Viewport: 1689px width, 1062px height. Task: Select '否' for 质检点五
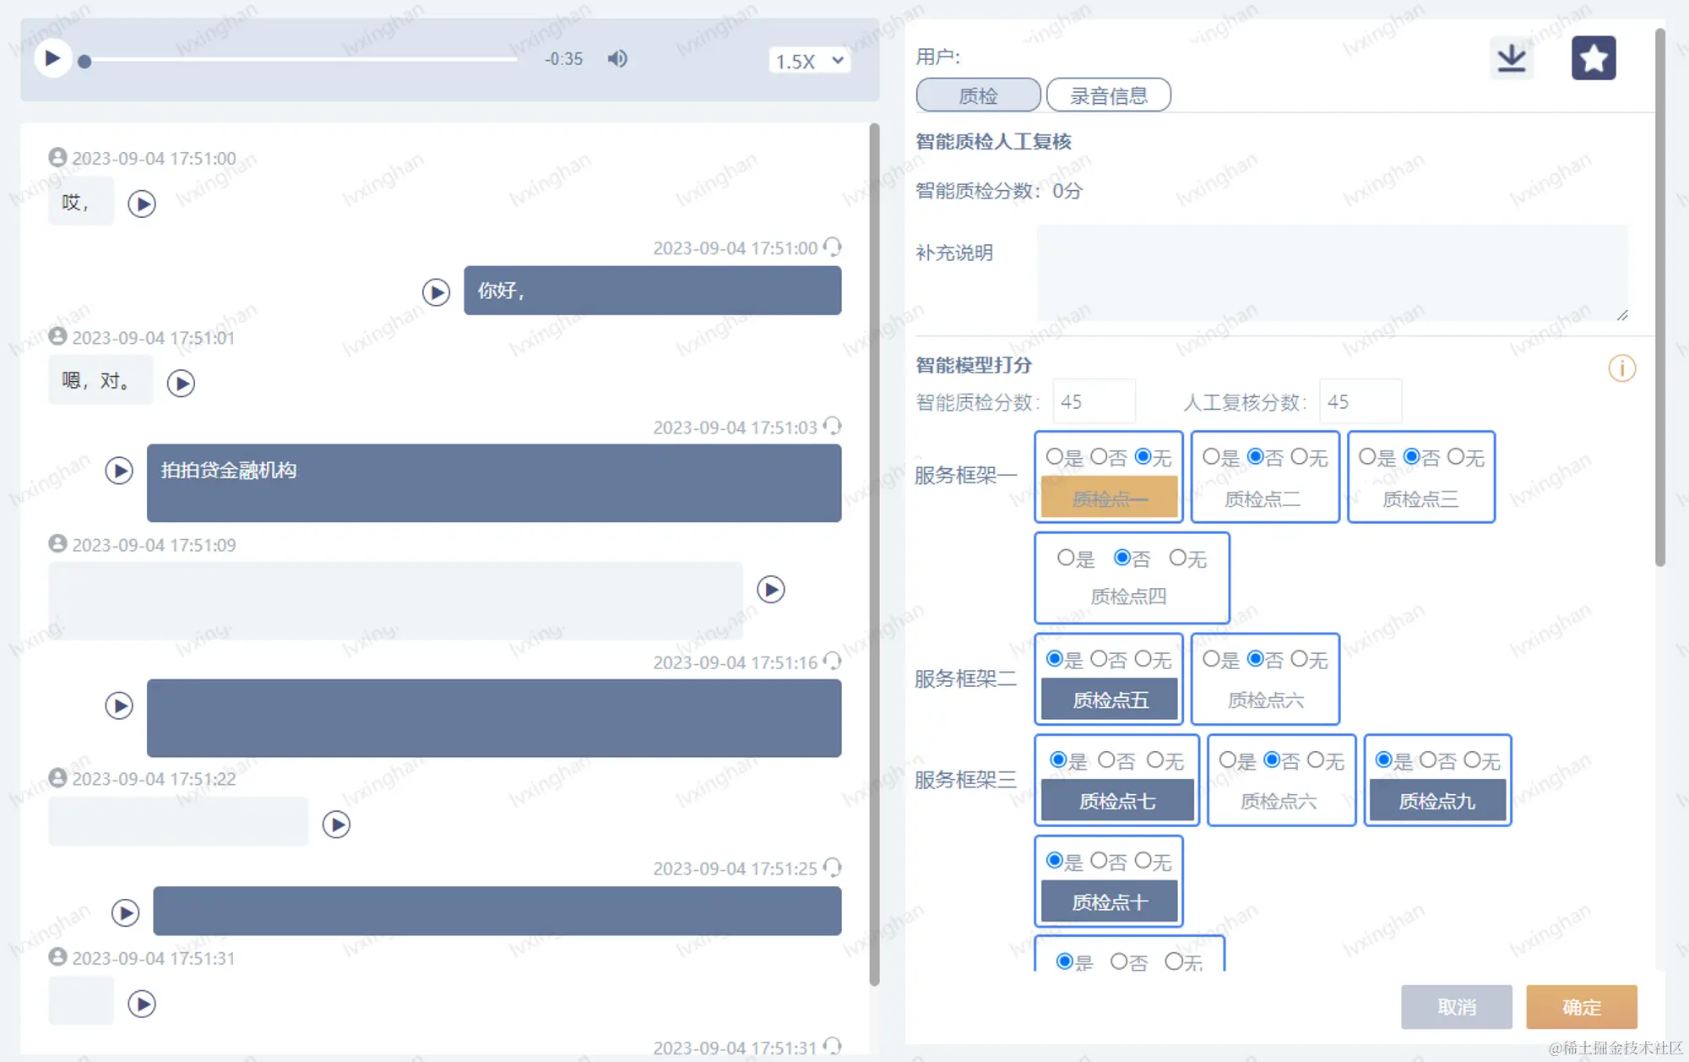[x=1099, y=659]
